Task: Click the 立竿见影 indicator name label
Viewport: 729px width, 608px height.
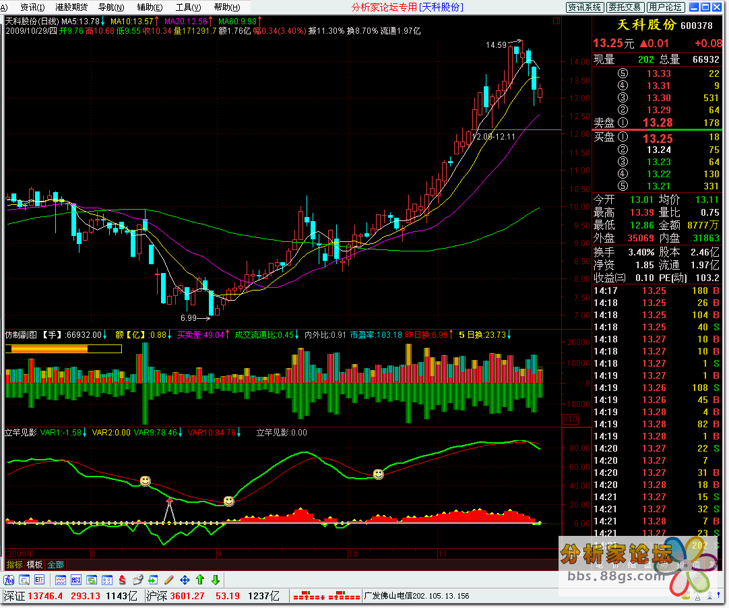Action: (x=21, y=433)
